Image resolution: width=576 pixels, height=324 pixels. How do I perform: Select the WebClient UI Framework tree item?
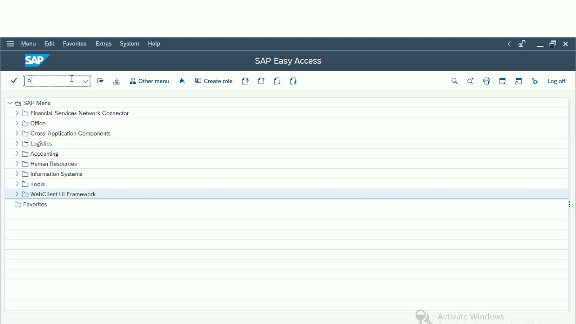tap(63, 194)
